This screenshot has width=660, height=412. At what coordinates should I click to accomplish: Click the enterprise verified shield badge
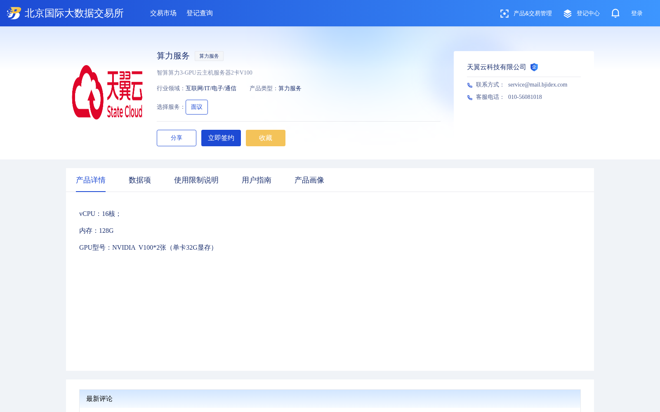(534, 67)
